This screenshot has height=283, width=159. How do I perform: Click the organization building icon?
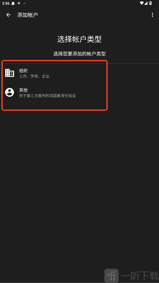[10, 73]
